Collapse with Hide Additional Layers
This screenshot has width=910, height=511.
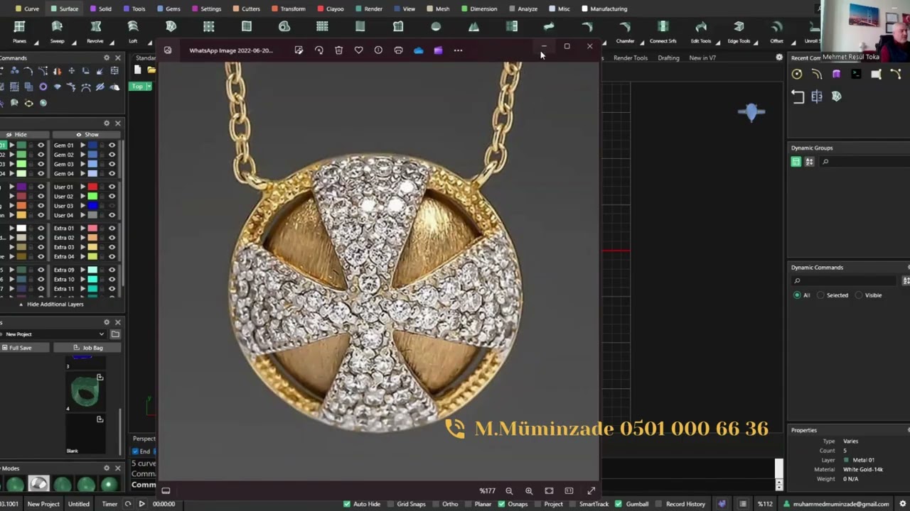[51, 304]
